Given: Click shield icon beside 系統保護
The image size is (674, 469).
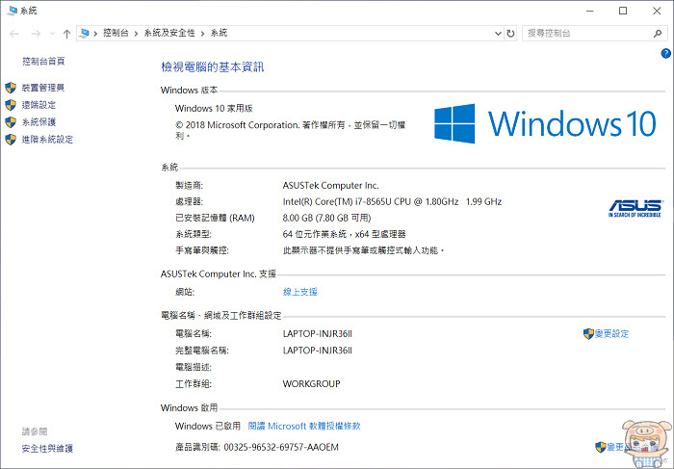Looking at the screenshot, I should click(11, 122).
